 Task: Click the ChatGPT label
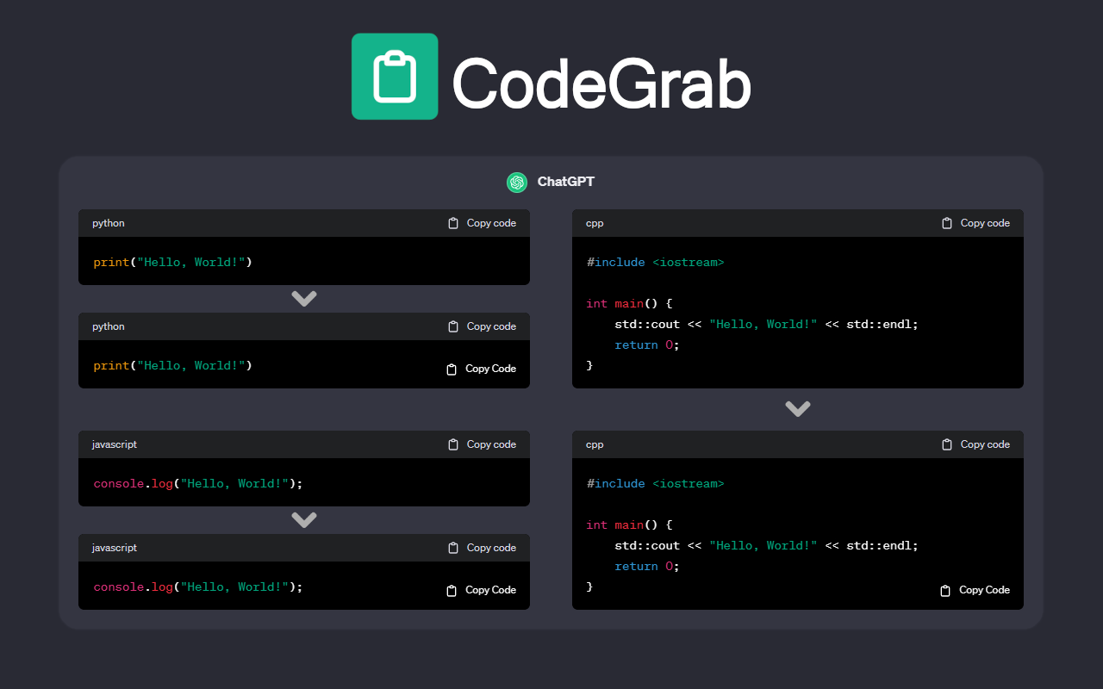click(566, 182)
